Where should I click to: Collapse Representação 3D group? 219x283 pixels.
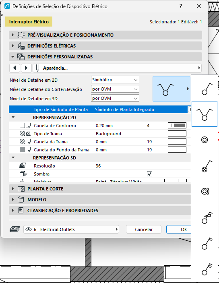coord(13,157)
